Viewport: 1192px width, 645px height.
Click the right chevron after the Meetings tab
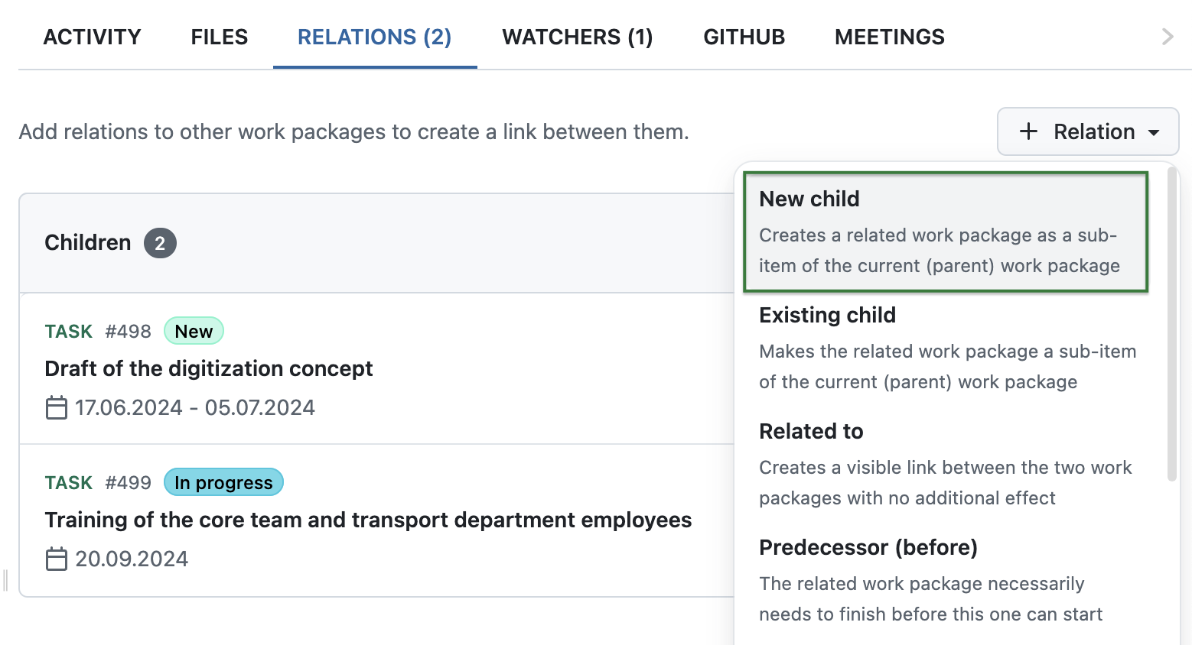[x=1166, y=36]
